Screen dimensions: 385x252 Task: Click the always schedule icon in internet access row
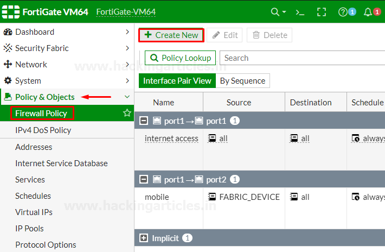356,138
